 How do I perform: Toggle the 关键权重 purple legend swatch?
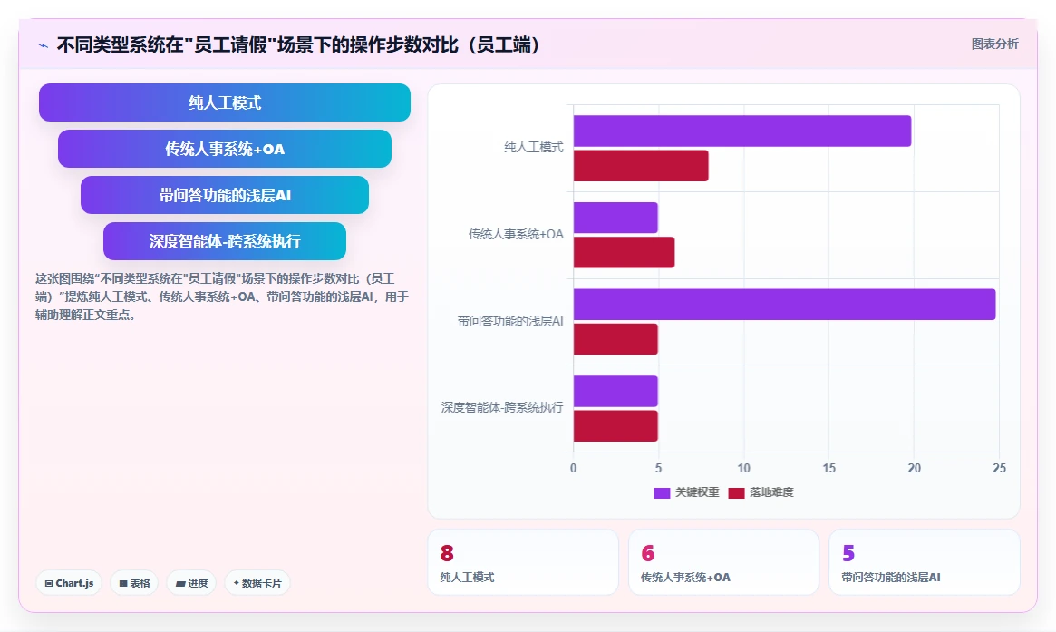pyautogui.click(x=662, y=492)
